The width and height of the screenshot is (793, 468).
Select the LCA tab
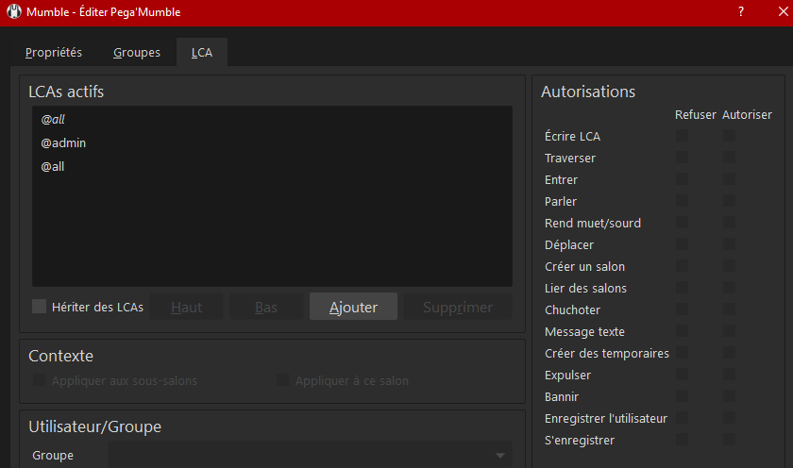[x=202, y=53]
